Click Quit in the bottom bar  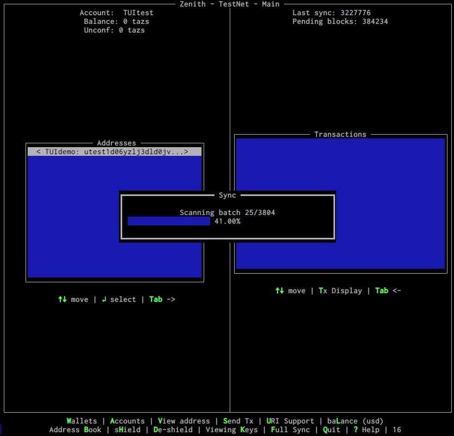[x=331, y=429]
